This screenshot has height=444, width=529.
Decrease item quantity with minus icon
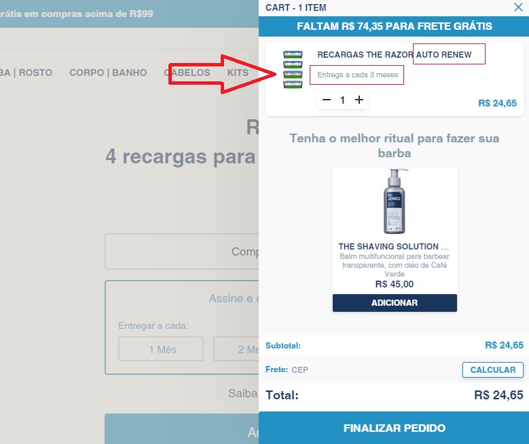(x=326, y=100)
